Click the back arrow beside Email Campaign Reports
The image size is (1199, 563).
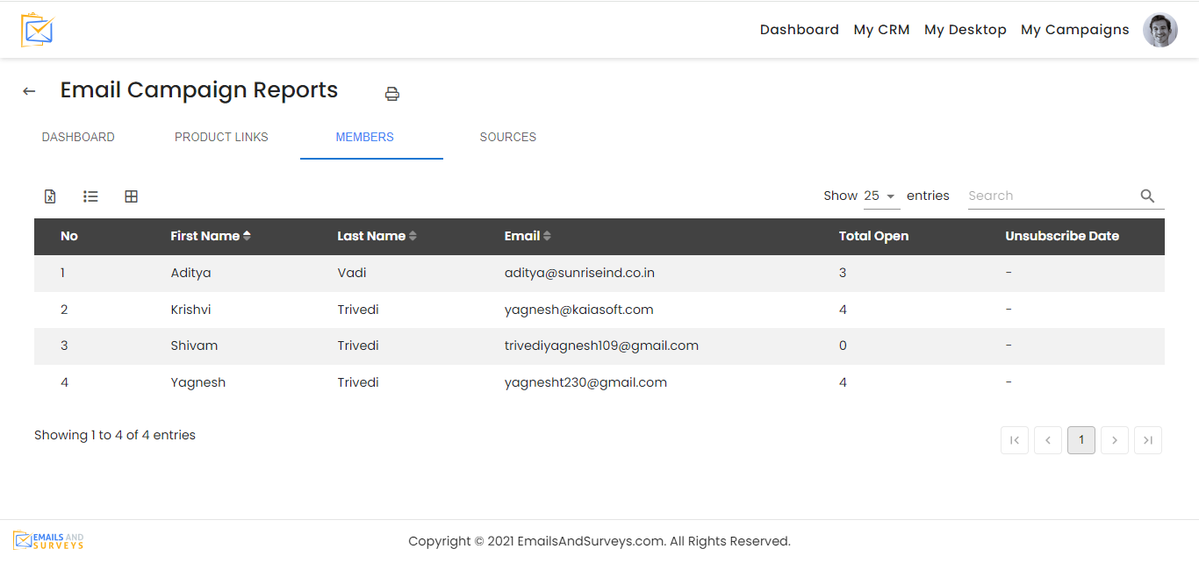point(29,91)
